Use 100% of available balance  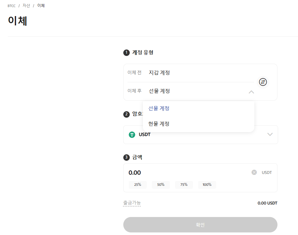click(x=207, y=185)
